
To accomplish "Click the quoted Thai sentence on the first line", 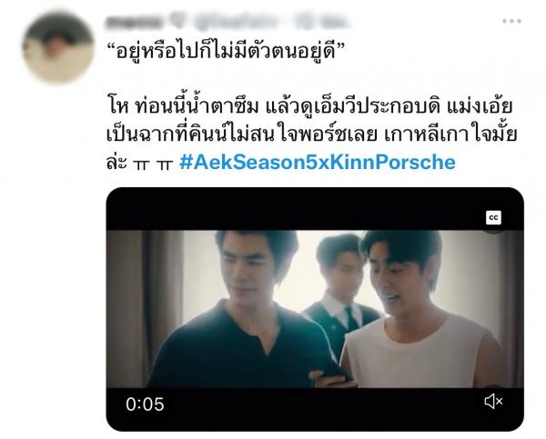I will coord(226,51).
